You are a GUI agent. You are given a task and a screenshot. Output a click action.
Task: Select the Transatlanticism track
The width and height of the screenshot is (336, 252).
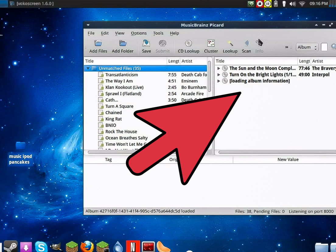[121, 75]
